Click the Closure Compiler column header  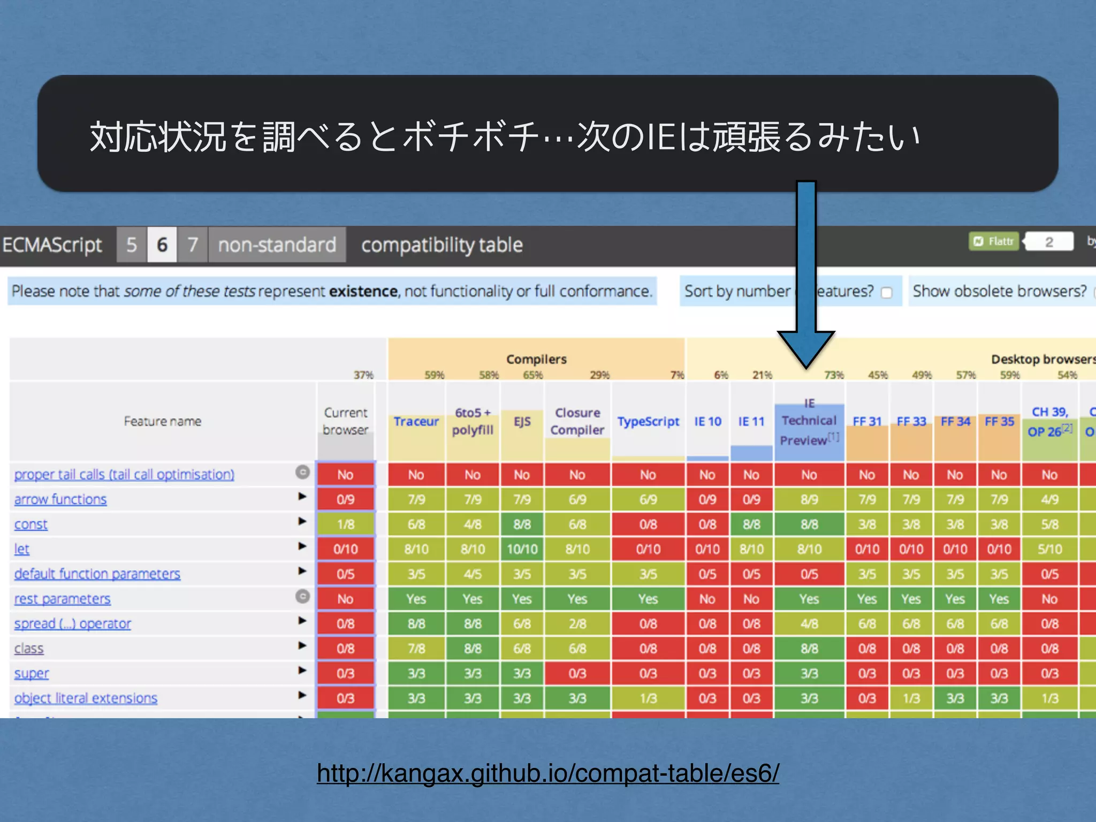(x=577, y=422)
